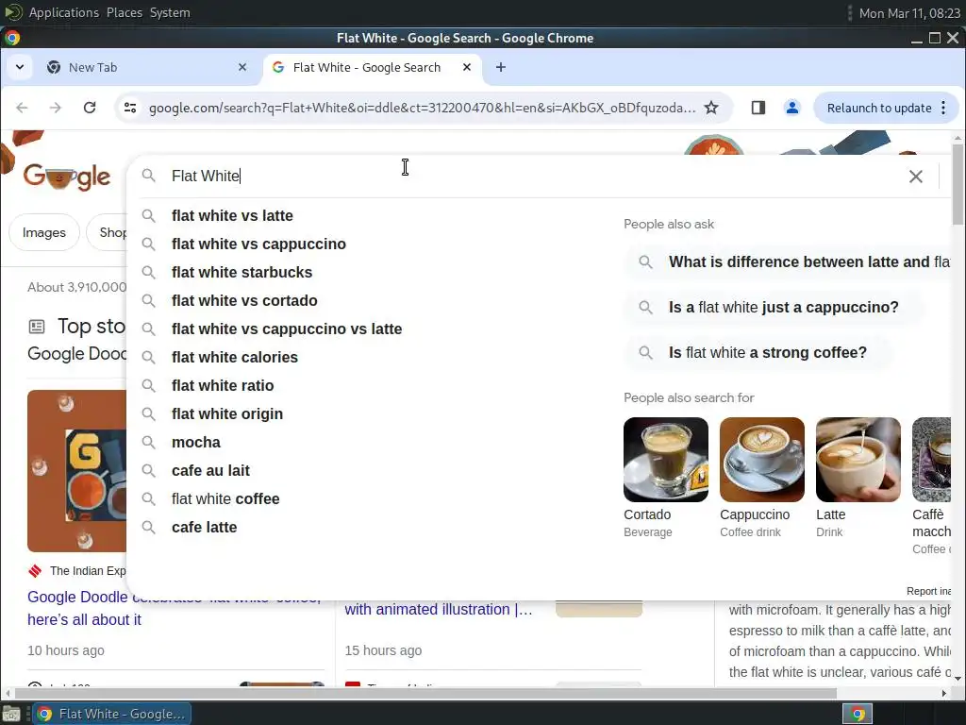This screenshot has height=725, width=966.
Task: Open the Chrome three-dot menu
Action: tap(943, 108)
